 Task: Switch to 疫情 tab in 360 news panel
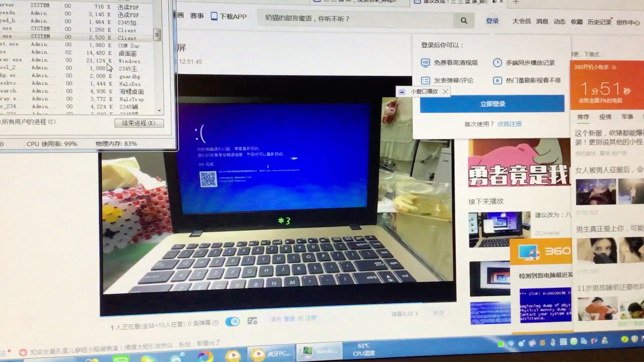point(605,117)
